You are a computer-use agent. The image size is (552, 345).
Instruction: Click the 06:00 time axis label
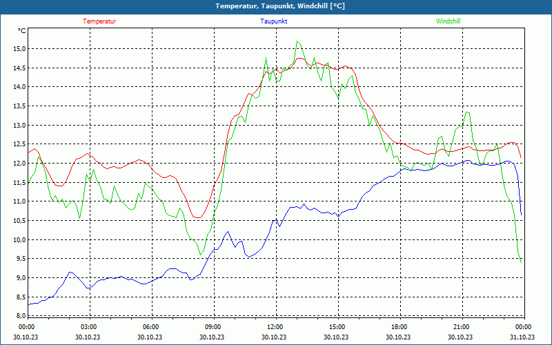[x=151, y=327]
